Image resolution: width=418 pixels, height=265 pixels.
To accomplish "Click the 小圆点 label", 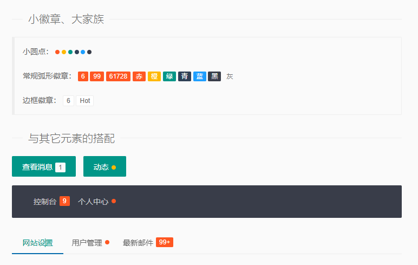I will (x=36, y=52).
